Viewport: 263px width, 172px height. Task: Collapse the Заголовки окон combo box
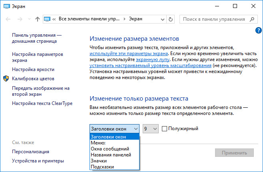114,129
